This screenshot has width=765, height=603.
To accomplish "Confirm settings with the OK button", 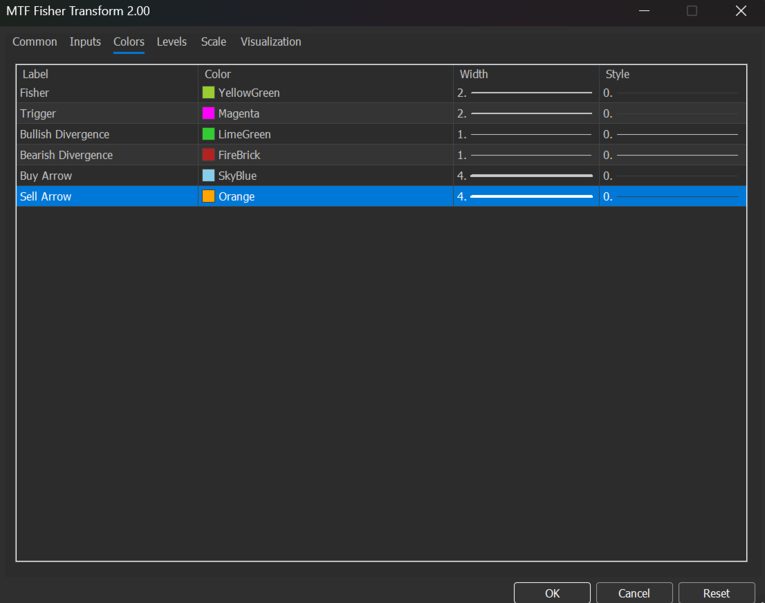I will (552, 593).
